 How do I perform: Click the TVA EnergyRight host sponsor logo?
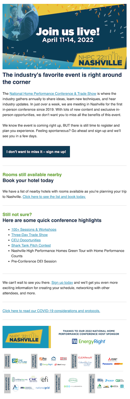[x=89, y=341]
